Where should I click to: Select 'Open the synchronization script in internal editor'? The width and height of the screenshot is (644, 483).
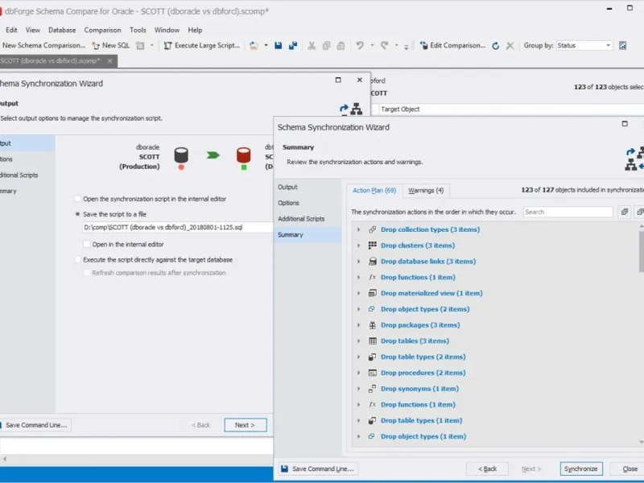click(78, 199)
